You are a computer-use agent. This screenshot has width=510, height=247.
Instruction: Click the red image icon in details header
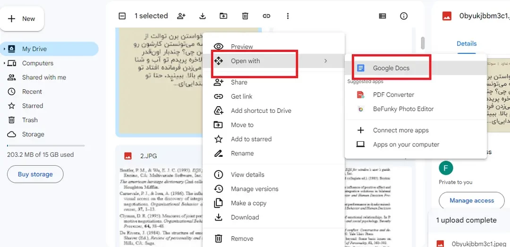pos(447,16)
